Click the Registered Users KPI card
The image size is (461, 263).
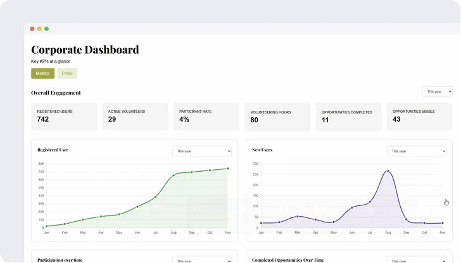coord(64,116)
